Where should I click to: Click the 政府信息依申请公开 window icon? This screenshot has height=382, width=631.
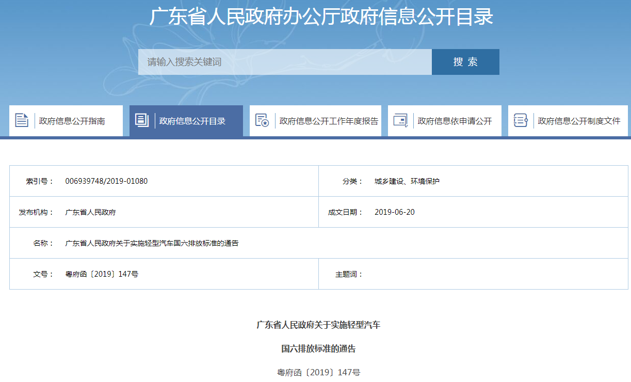[400, 120]
